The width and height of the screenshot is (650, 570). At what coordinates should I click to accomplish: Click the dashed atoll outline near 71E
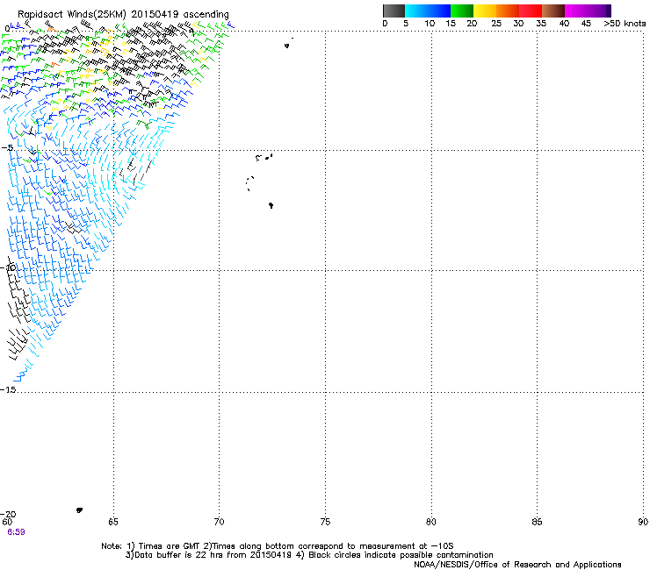pos(250,184)
